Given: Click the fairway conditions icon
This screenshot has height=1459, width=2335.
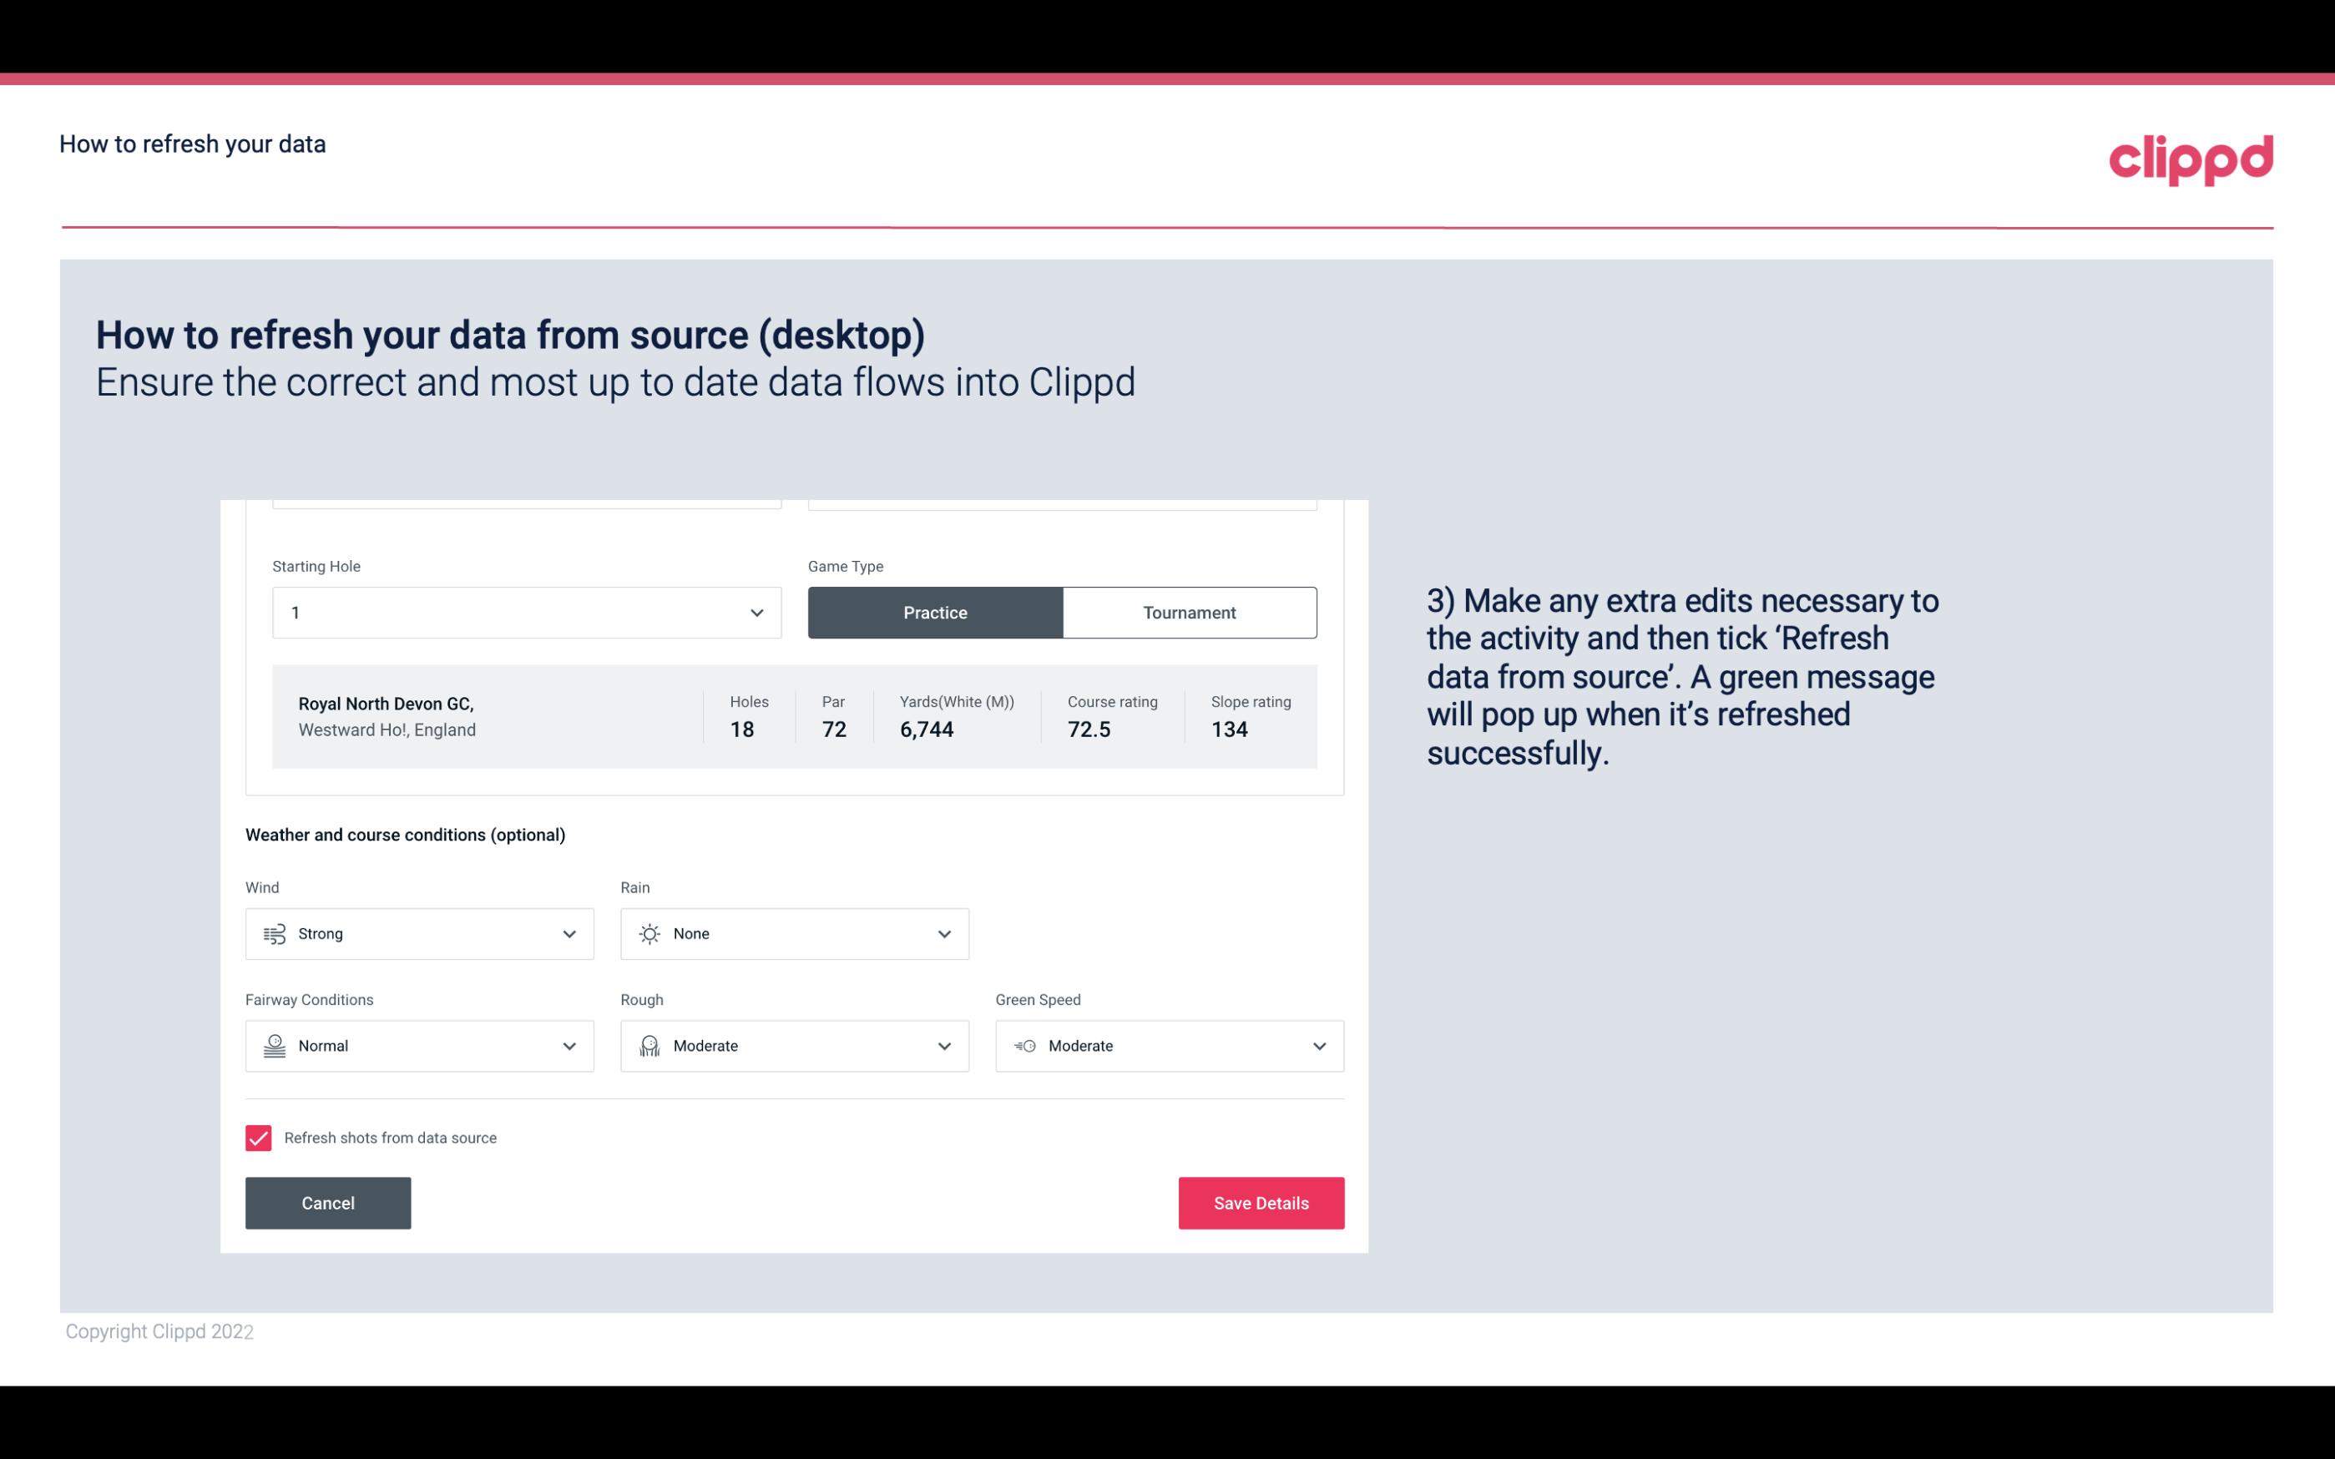Looking at the screenshot, I should [274, 1046].
